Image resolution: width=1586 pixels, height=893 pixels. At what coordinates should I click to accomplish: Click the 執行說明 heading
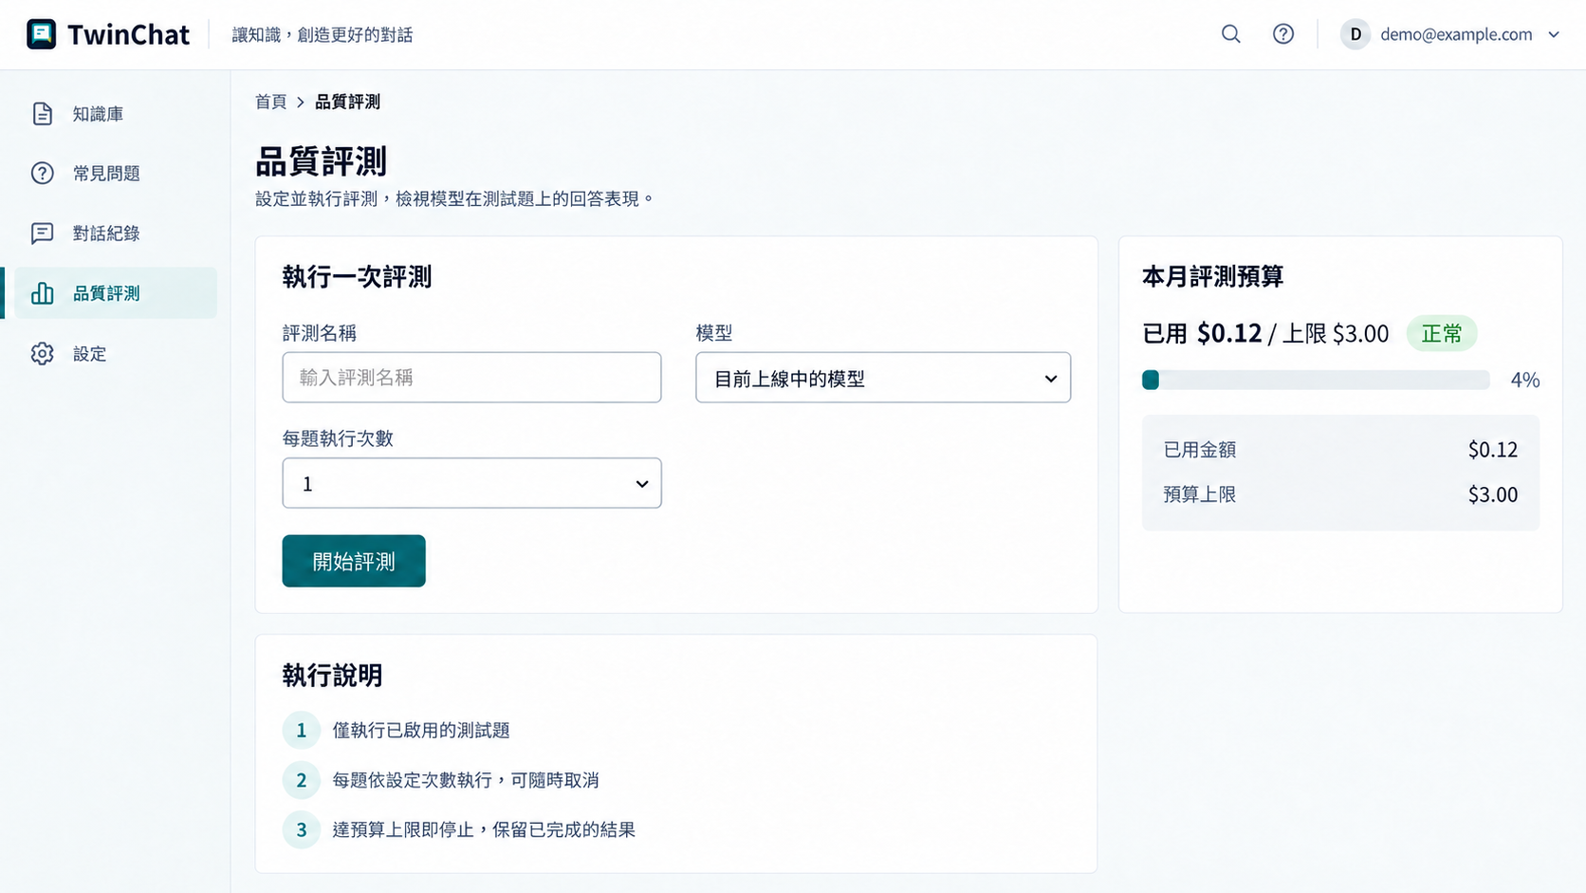point(332,676)
